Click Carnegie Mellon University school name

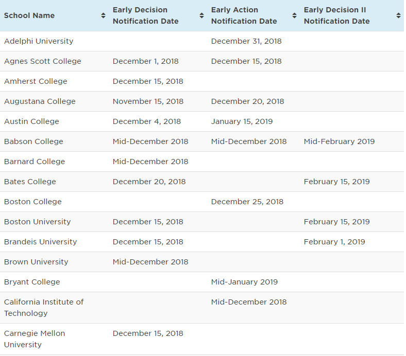coord(35,339)
